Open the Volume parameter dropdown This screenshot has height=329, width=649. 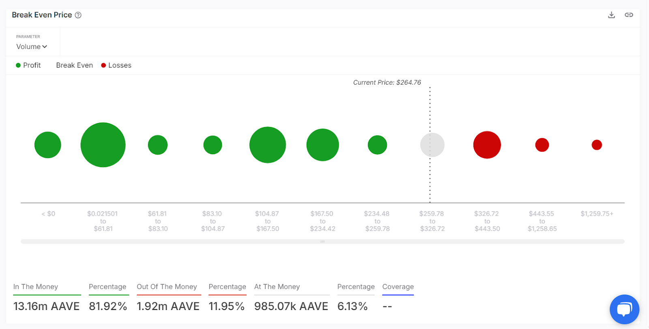tap(32, 47)
